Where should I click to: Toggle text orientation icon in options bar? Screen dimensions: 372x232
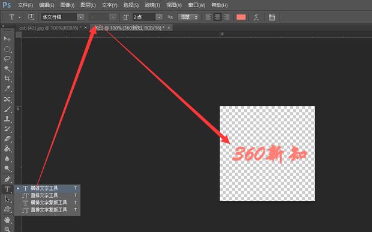coord(31,17)
